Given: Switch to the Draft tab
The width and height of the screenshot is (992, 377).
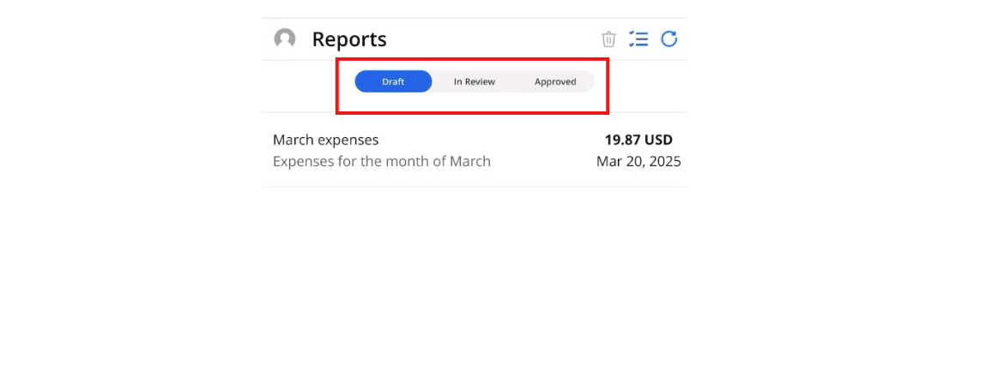Looking at the screenshot, I should (393, 82).
